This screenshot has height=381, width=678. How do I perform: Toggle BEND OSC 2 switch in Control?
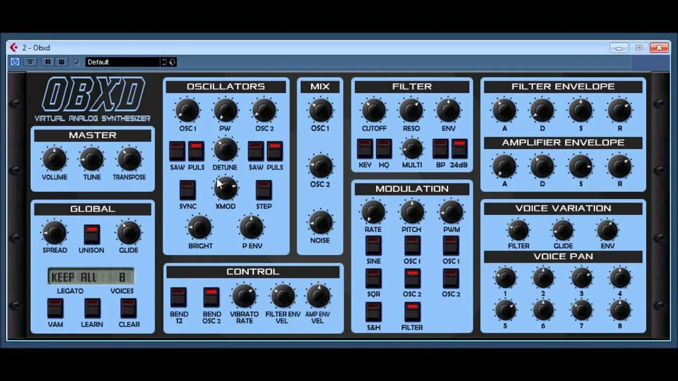point(211,297)
